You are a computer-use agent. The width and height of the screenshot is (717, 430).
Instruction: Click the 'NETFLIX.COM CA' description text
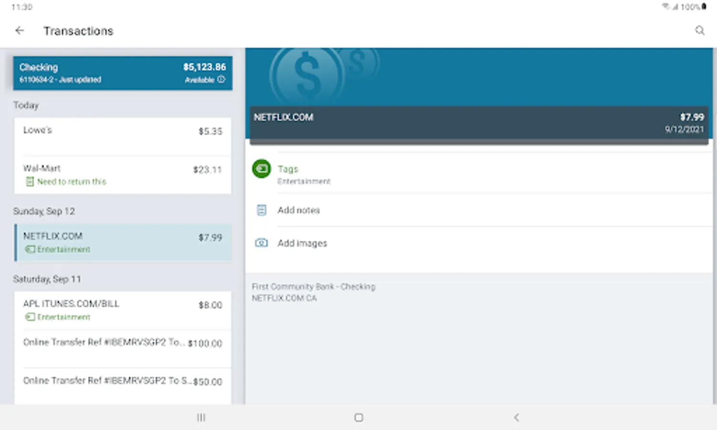pos(284,298)
